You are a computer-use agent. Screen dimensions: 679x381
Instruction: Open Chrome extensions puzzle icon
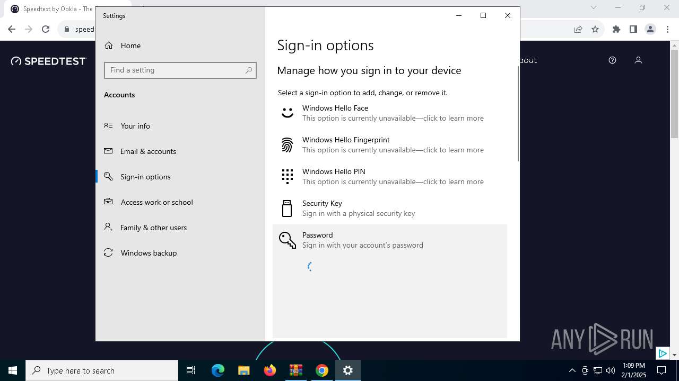coord(616,29)
